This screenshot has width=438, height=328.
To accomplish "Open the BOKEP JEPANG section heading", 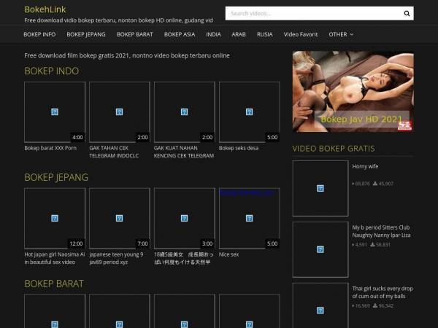I will [x=56, y=177].
